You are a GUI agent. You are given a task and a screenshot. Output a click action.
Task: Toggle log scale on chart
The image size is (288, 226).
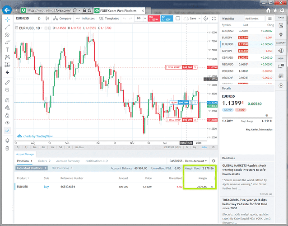[x=195, y=147]
